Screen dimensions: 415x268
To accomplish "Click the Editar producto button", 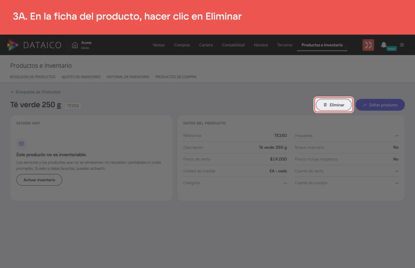I will coord(380,105).
